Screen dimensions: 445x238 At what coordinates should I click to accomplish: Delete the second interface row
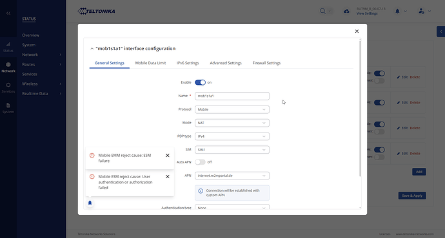(x=415, y=102)
